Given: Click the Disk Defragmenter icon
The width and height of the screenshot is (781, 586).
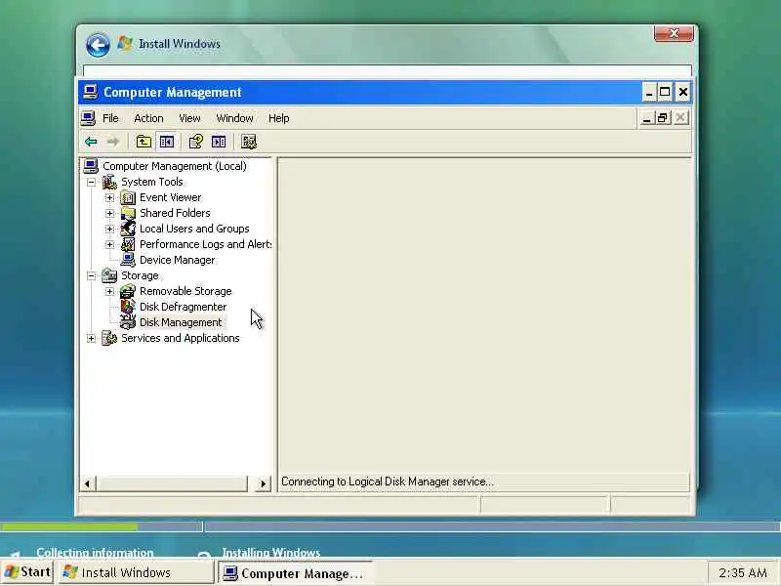Looking at the screenshot, I should coord(128,307).
